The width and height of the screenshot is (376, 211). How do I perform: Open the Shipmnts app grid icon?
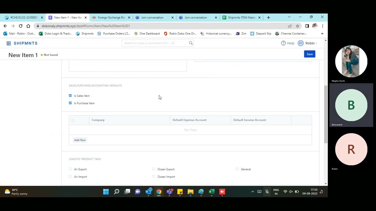pyautogui.click(x=9, y=43)
